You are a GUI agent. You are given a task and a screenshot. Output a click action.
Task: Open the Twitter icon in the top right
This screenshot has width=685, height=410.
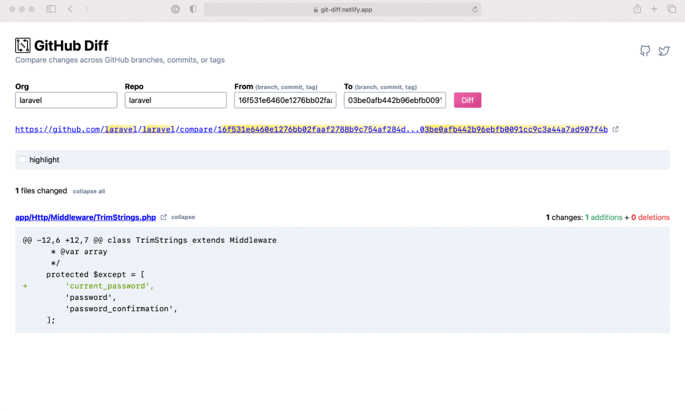[664, 51]
